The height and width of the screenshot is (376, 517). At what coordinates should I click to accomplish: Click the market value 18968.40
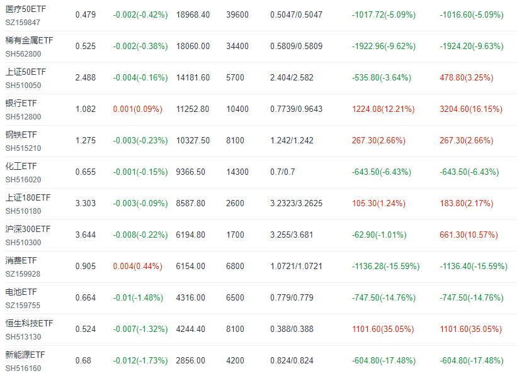click(193, 15)
